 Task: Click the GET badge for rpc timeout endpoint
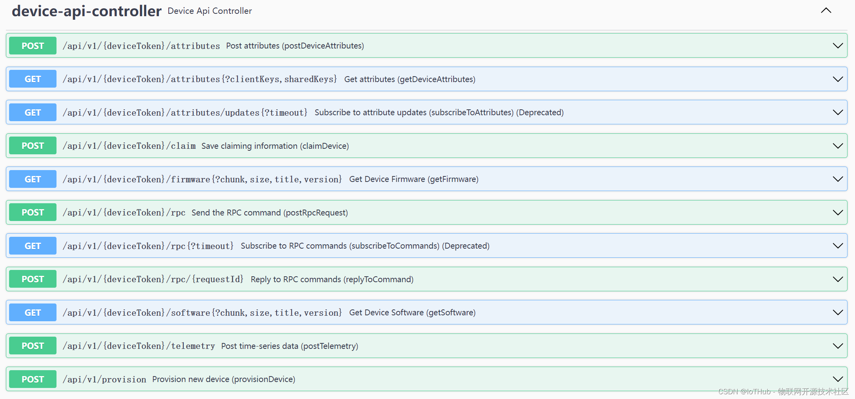[33, 246]
